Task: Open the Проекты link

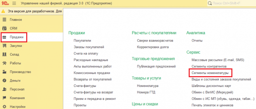Action: tap(80, 105)
